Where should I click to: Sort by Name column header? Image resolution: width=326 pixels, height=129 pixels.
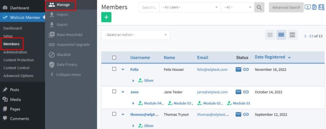(x=169, y=58)
